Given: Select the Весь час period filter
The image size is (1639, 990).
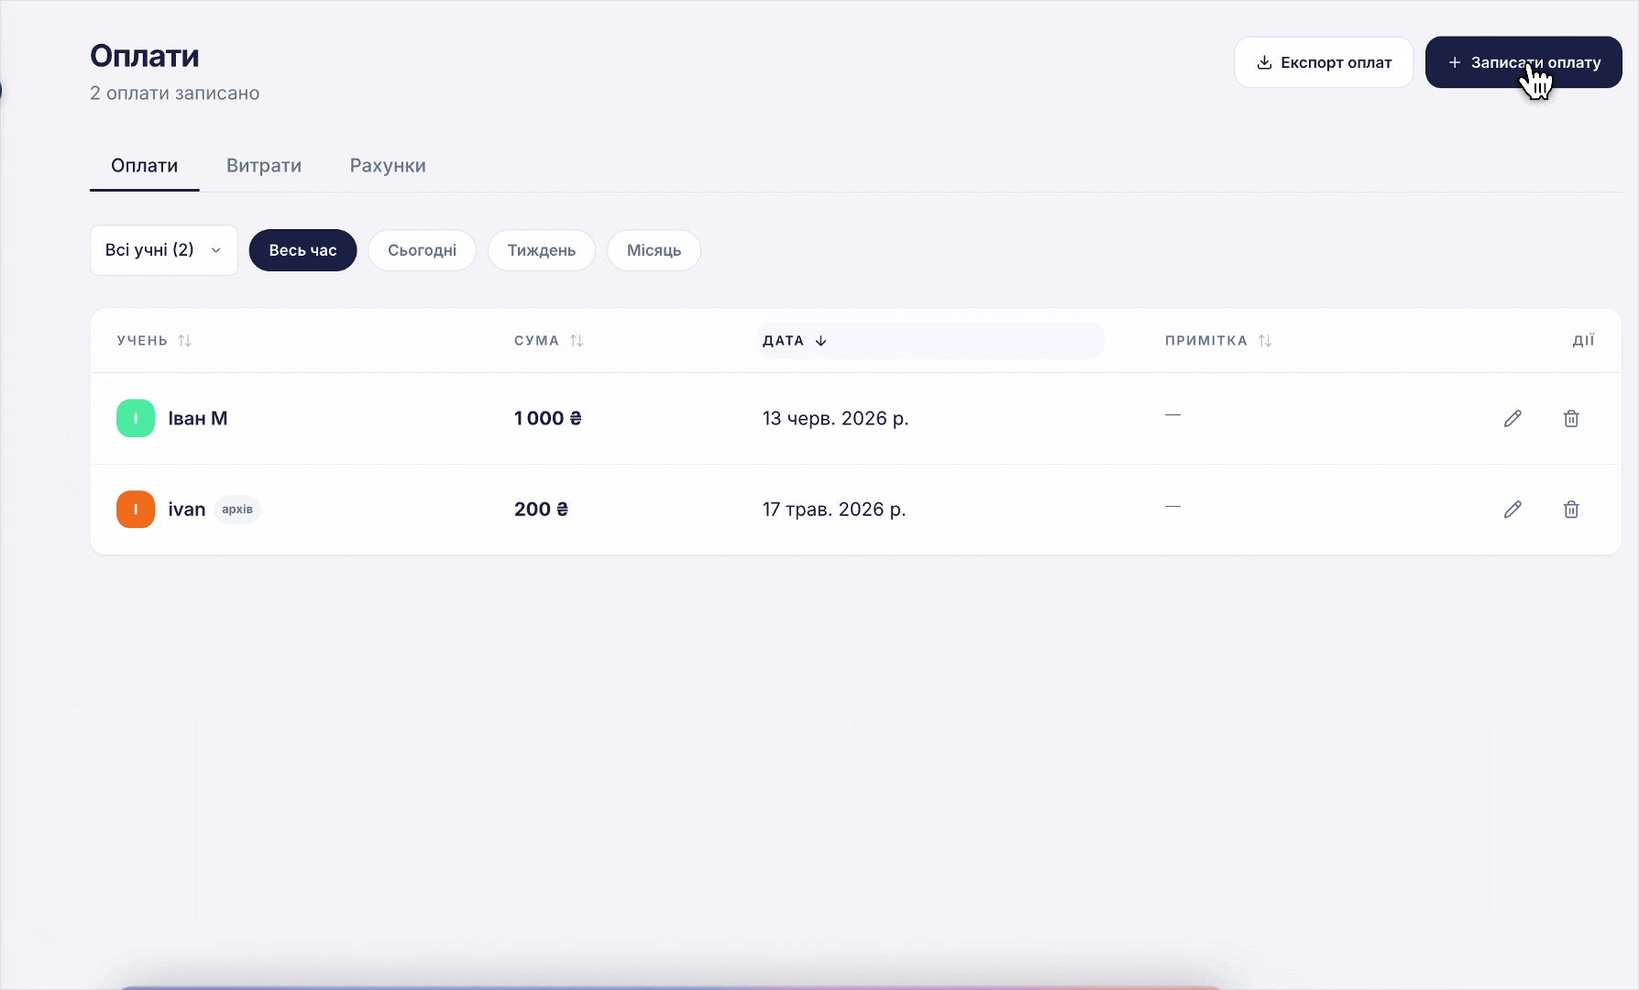Looking at the screenshot, I should 302,250.
